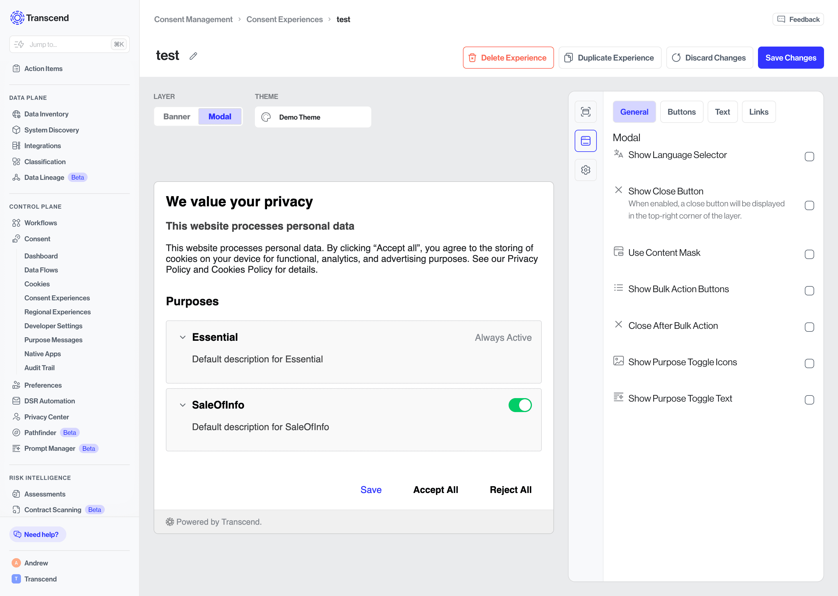
Task: Check Show Bulk Action Buttons
Action: pyautogui.click(x=809, y=291)
